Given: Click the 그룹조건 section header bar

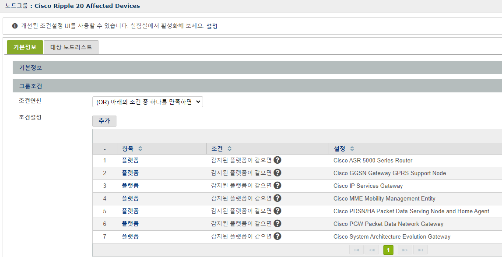Looking at the screenshot, I should 257,86.
